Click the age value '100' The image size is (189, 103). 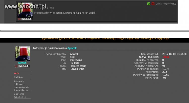pos(72,57)
